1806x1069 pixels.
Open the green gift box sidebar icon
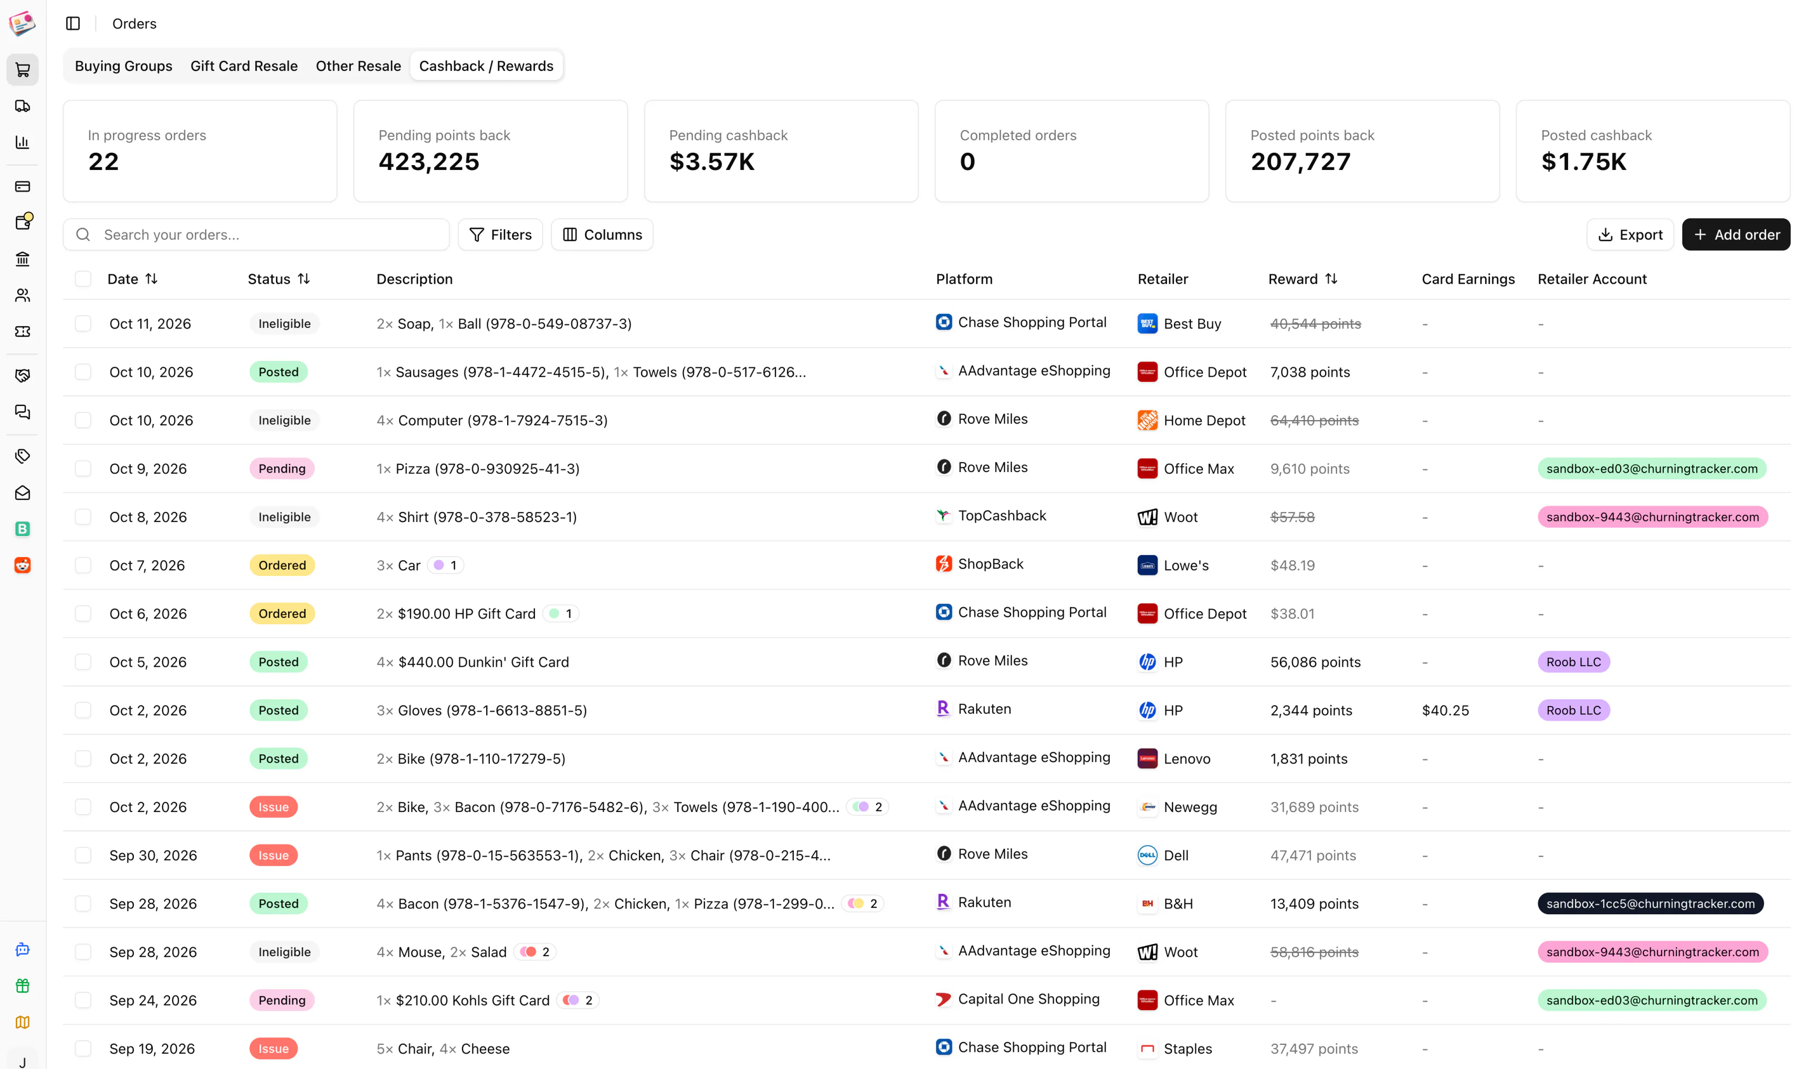click(23, 986)
